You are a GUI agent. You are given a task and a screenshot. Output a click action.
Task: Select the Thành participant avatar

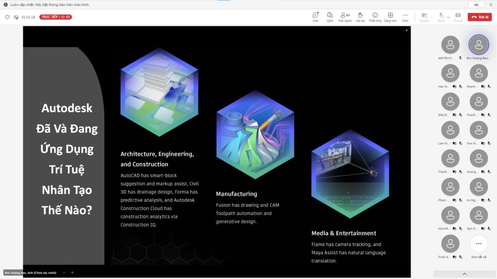[479, 102]
